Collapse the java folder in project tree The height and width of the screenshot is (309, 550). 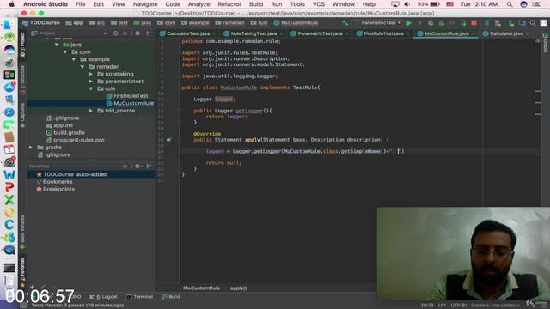pos(57,45)
